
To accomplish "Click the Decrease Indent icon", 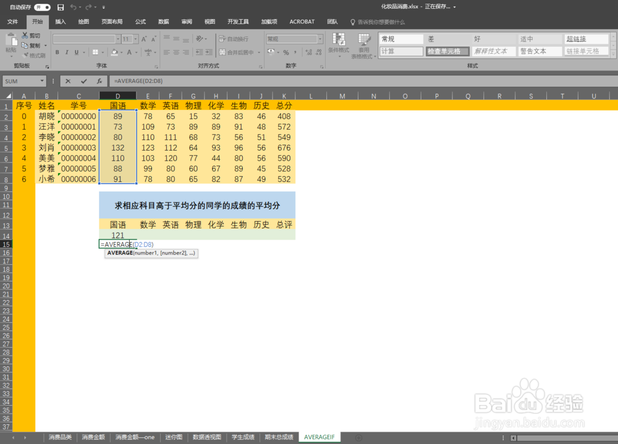I will (200, 52).
